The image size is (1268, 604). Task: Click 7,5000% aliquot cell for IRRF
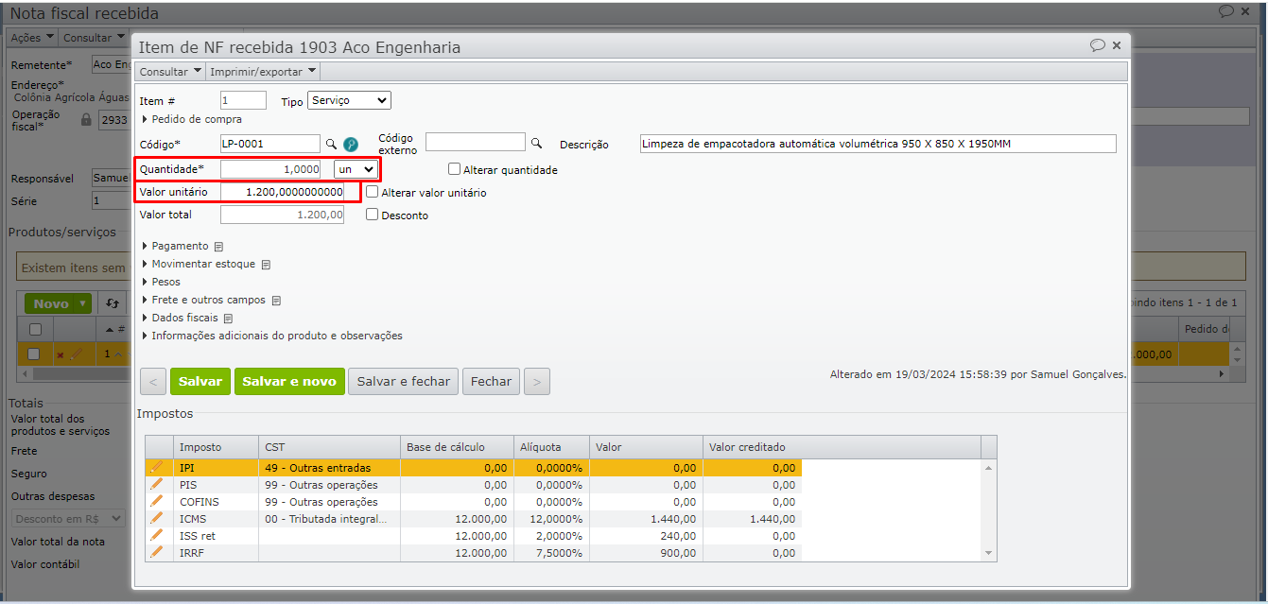click(550, 553)
